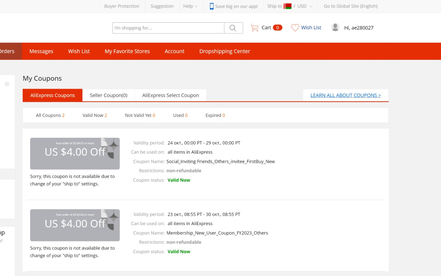Click the mobile phone app icon
441x276 pixels.
click(x=212, y=6)
